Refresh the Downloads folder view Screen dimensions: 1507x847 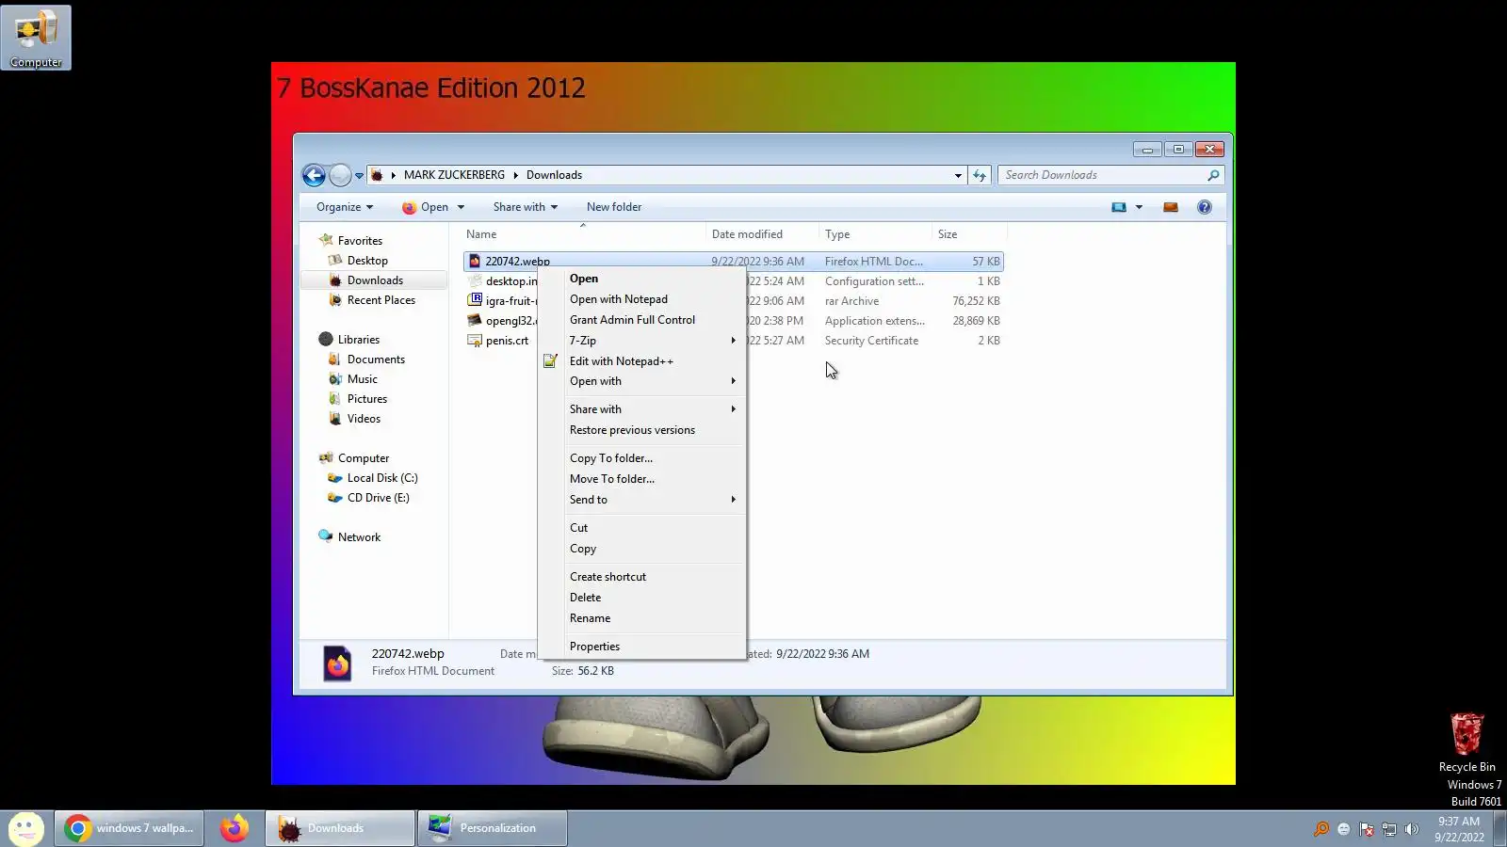click(x=980, y=175)
